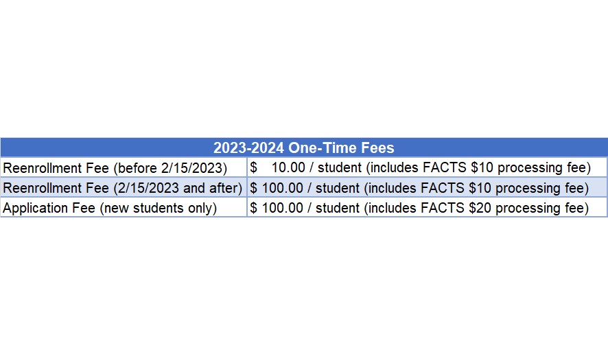Select the $20 processing fee cell
This screenshot has height=354, width=608.
[427, 207]
